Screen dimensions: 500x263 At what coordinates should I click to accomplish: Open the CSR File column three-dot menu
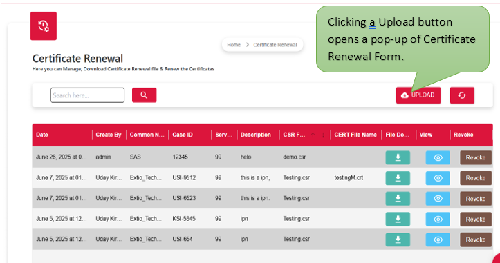click(x=324, y=135)
